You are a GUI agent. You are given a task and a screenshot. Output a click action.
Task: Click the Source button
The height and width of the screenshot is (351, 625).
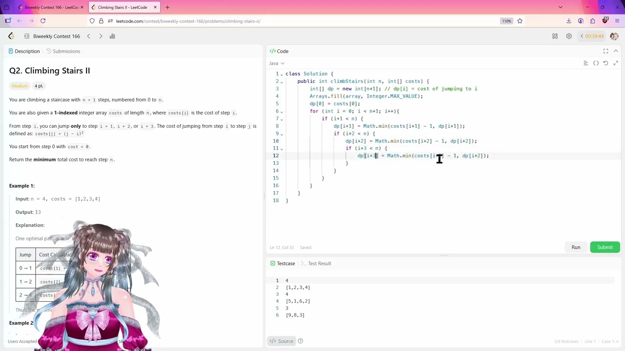pos(282,341)
